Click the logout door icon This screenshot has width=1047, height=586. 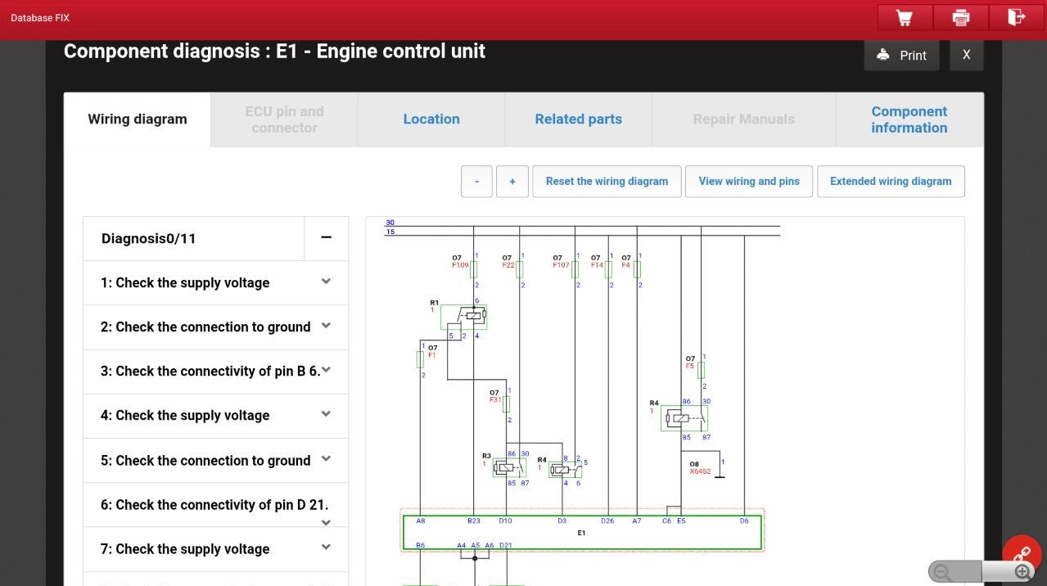1016,16
